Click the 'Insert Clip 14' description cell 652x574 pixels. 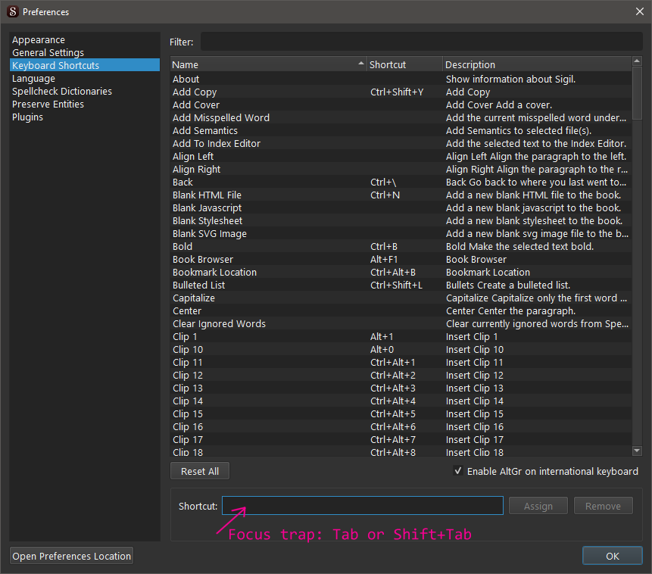click(537, 401)
